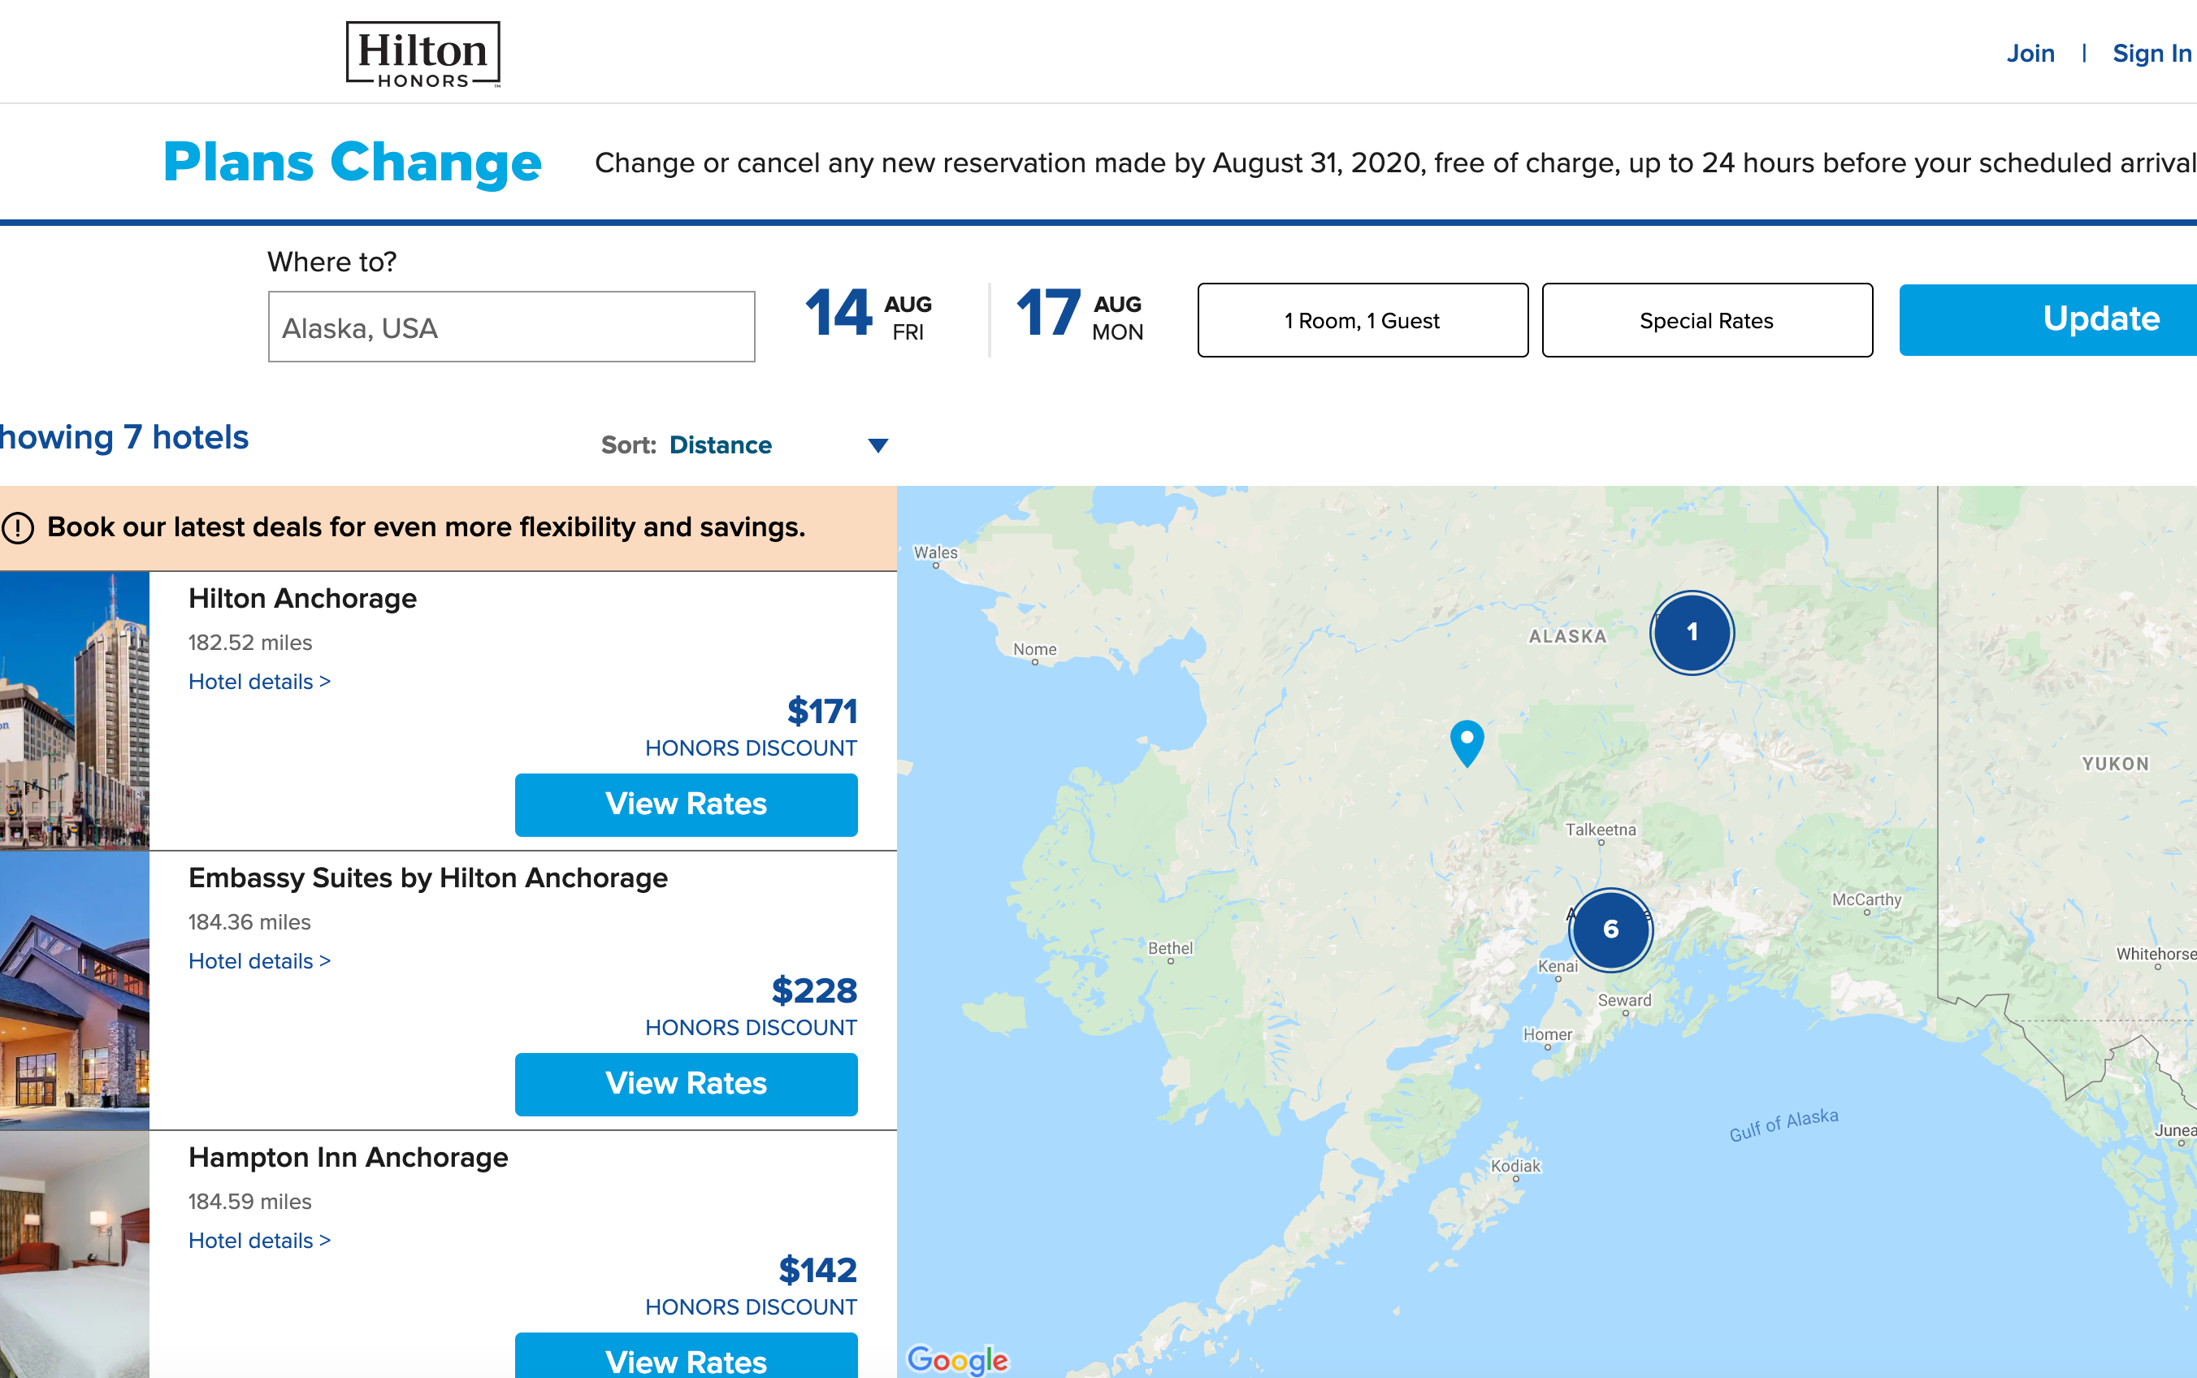
Task: Click the Hilton Honors logo
Action: 422,54
